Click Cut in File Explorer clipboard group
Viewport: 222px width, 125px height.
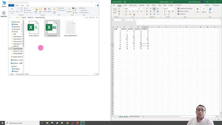26,8
